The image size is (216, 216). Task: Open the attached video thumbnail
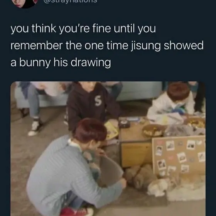point(108,148)
